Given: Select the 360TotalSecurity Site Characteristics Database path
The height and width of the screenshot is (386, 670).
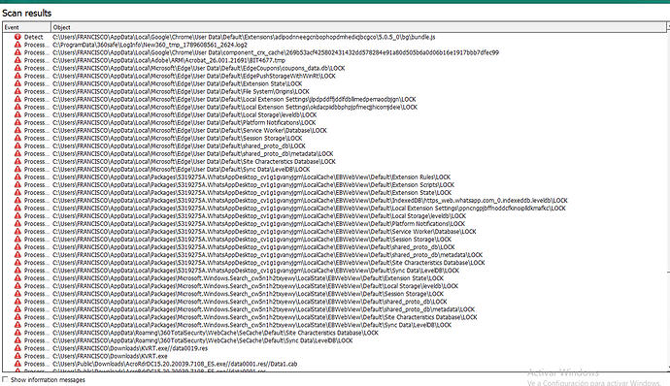Looking at the screenshot, I should 216,333.
